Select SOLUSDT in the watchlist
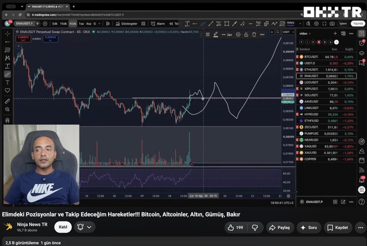Image resolution: width=367 pixels, height=246 pixels. 327,95
